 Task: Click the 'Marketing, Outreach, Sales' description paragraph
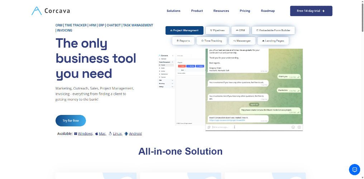point(95,94)
